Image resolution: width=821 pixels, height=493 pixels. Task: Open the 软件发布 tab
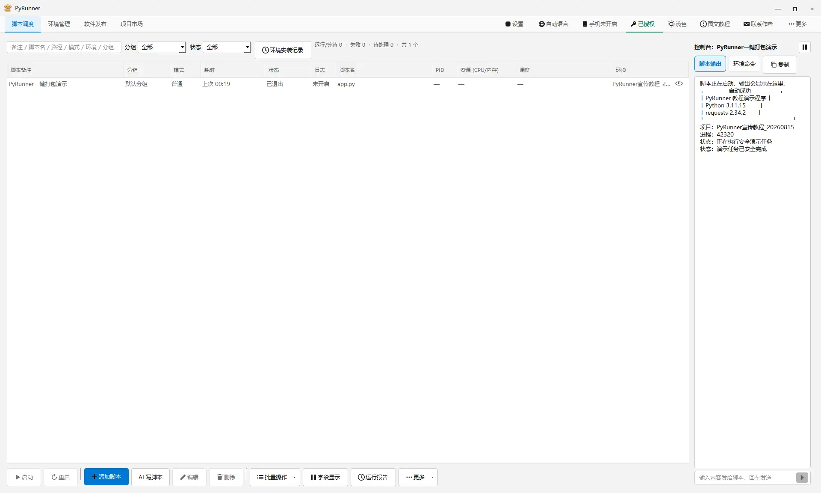(95, 24)
